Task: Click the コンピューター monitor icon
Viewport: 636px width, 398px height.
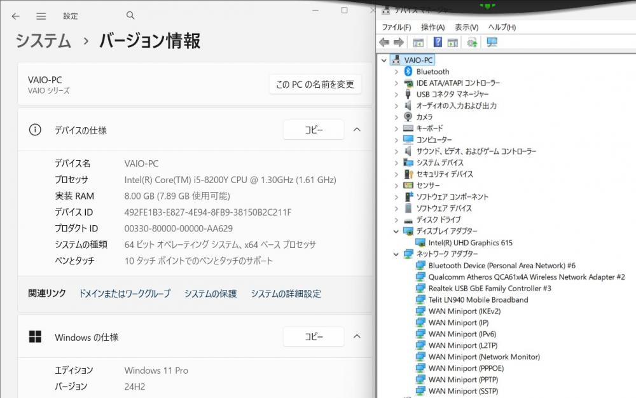Action: click(408, 139)
